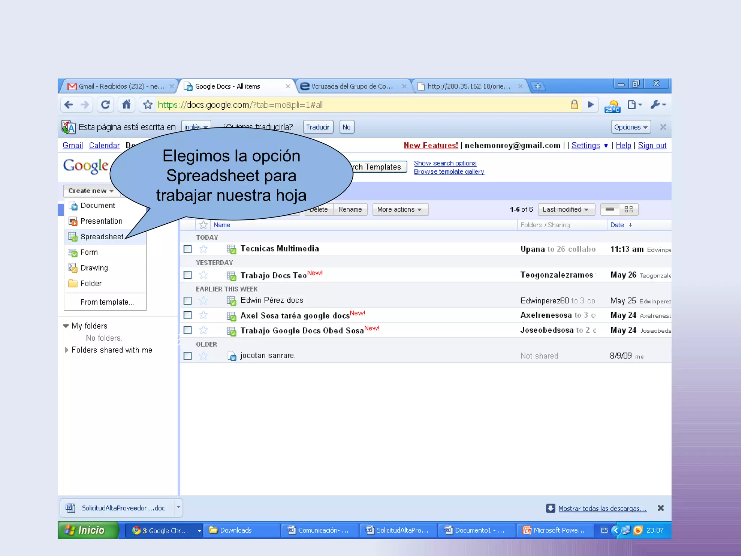Go to the home page icon
This screenshot has height=556, width=741.
click(x=126, y=105)
